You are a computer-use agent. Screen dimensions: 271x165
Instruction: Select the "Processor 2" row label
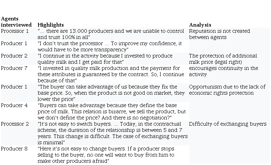14,124
